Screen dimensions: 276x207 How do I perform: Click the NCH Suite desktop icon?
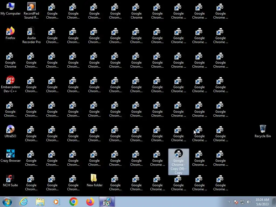11,180
